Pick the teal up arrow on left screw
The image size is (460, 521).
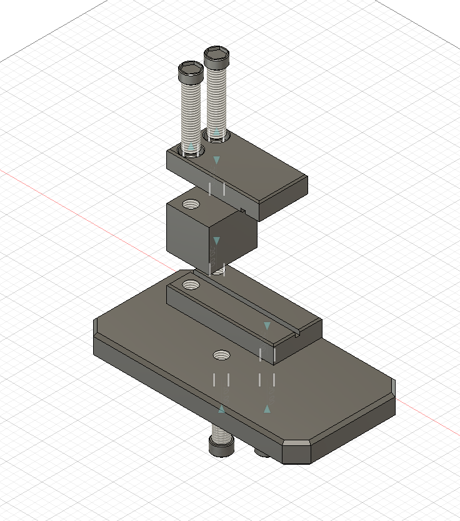click(191, 146)
